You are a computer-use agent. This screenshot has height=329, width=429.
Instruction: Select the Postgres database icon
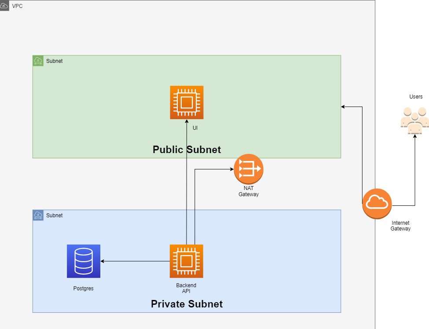(84, 261)
